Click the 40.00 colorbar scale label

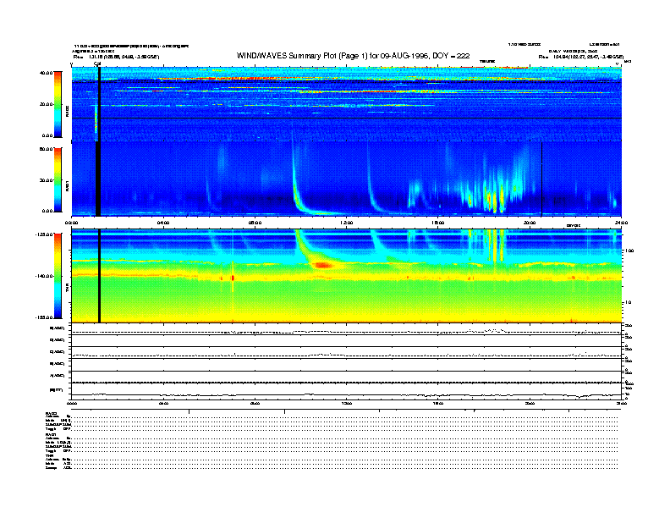click(x=46, y=73)
